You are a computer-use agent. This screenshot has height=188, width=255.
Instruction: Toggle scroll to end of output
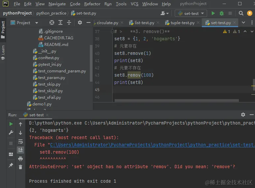pyautogui.click(x=20, y=150)
